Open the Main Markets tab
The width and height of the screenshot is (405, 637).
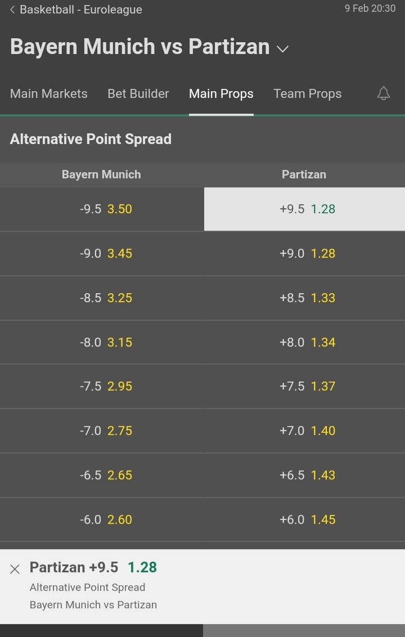49,94
